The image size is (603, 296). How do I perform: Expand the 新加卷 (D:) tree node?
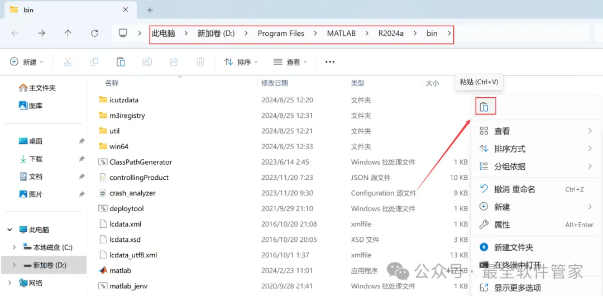15,265
